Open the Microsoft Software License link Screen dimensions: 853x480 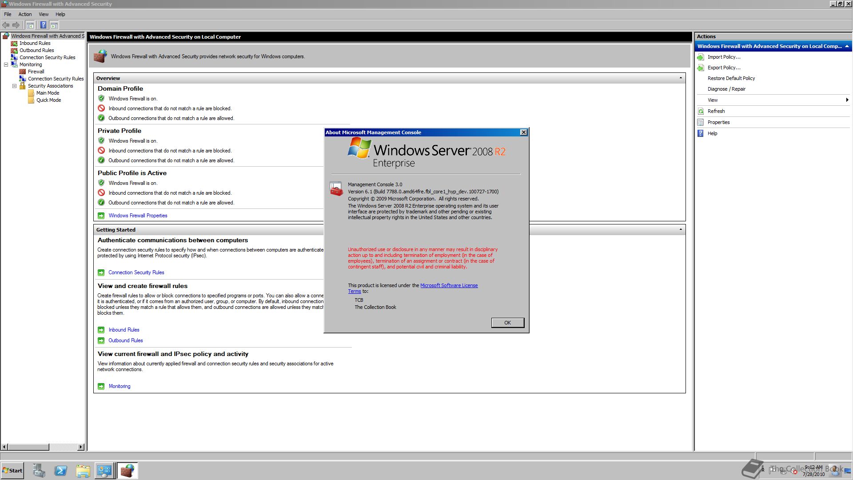(449, 285)
